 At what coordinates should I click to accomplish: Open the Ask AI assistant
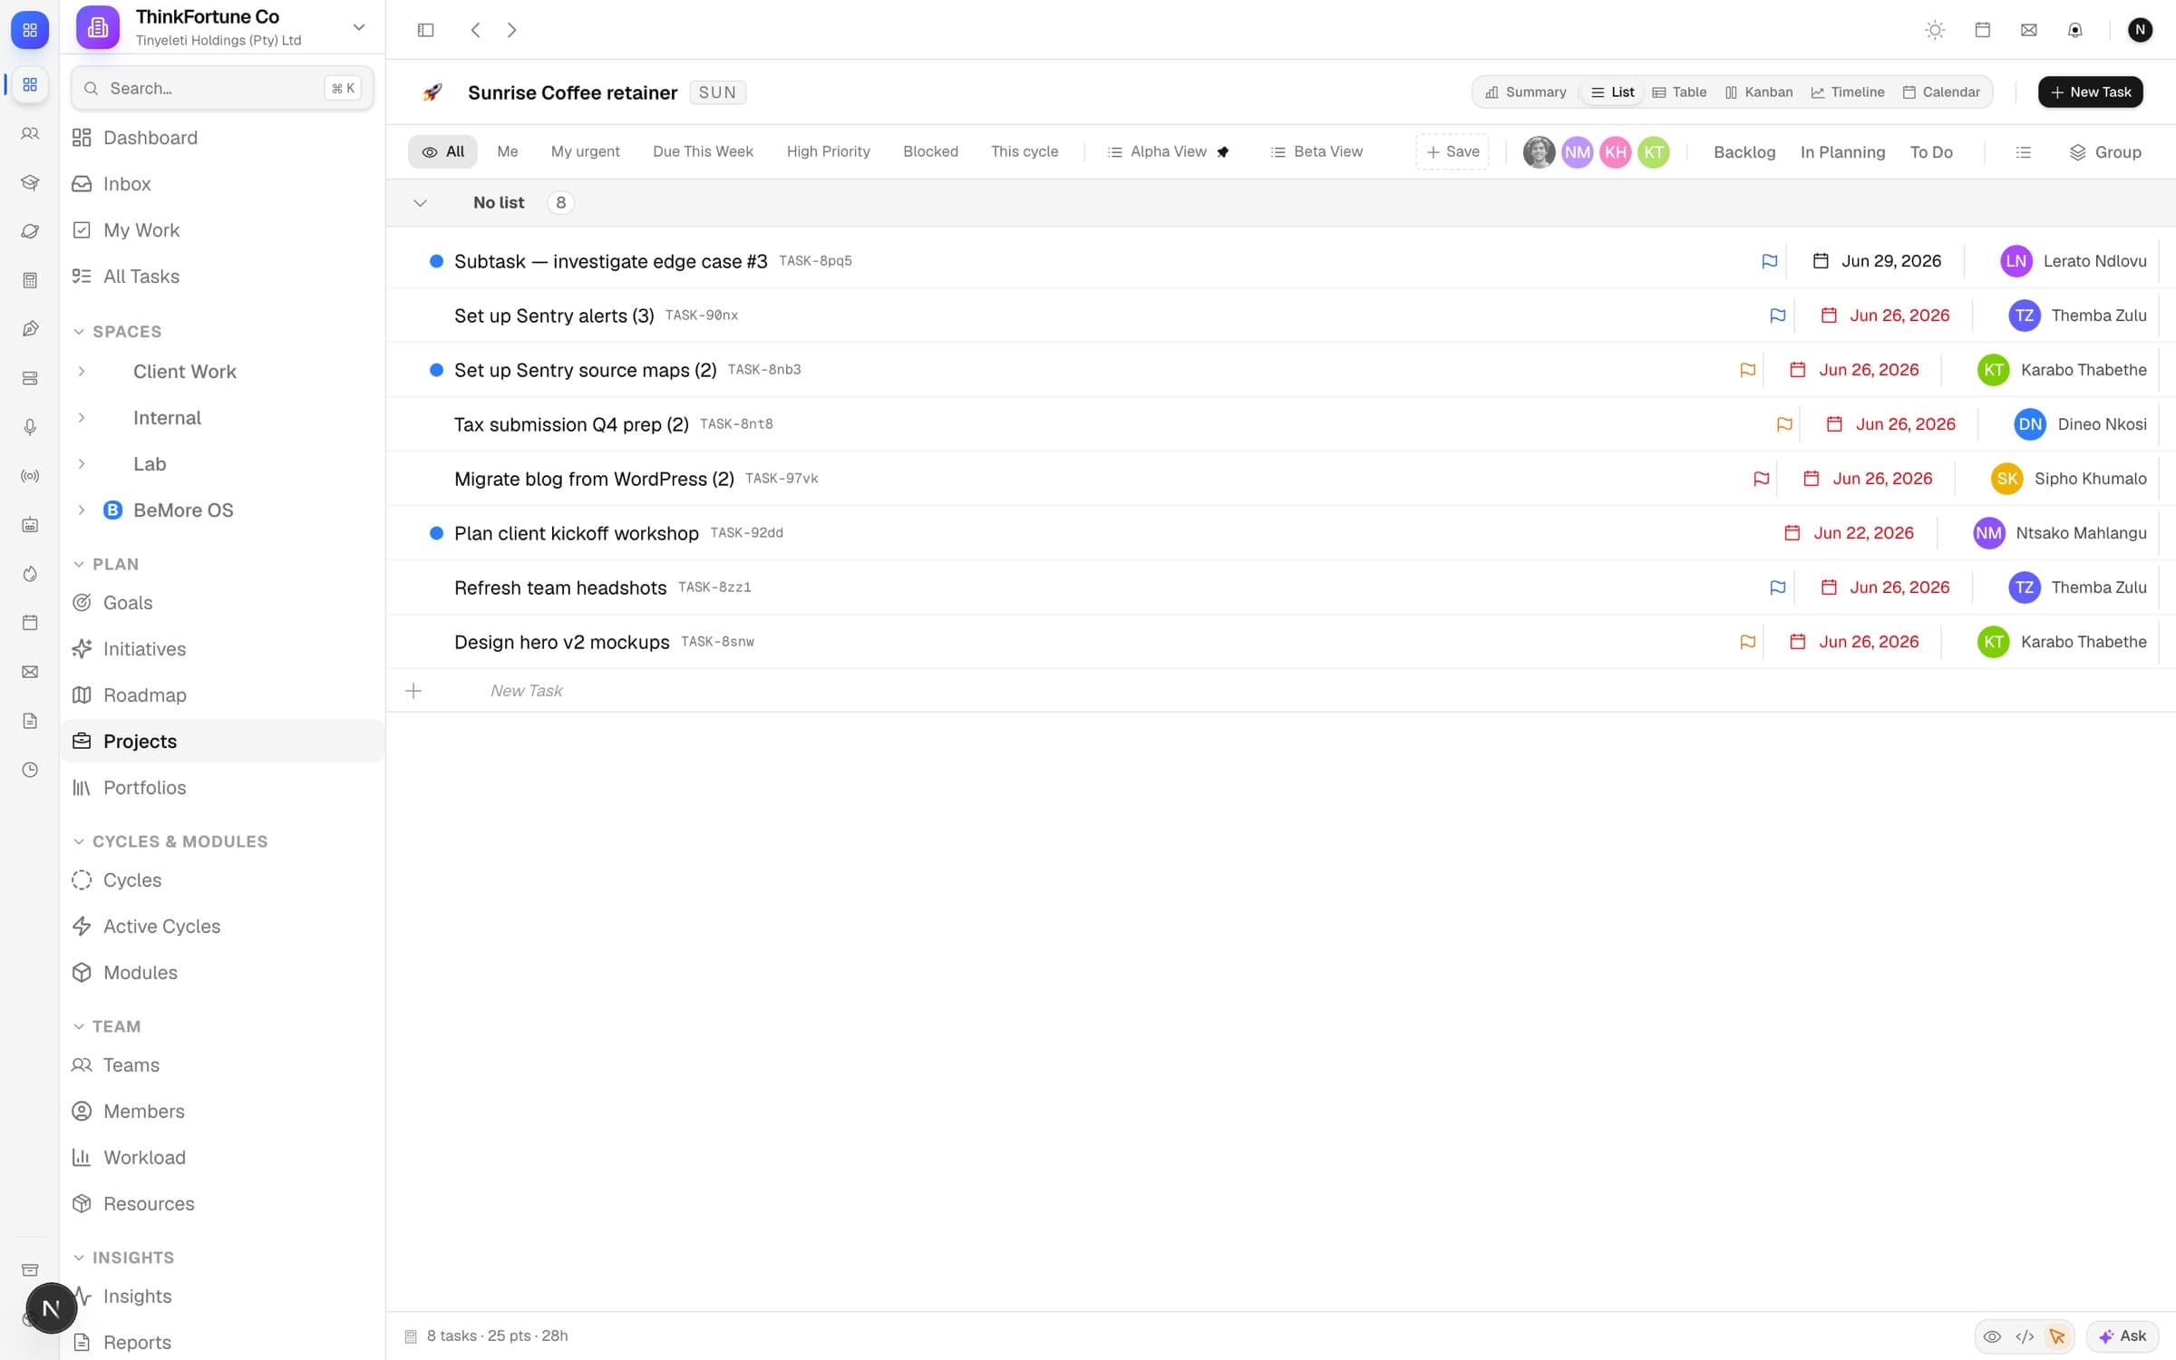[x=2122, y=1336]
